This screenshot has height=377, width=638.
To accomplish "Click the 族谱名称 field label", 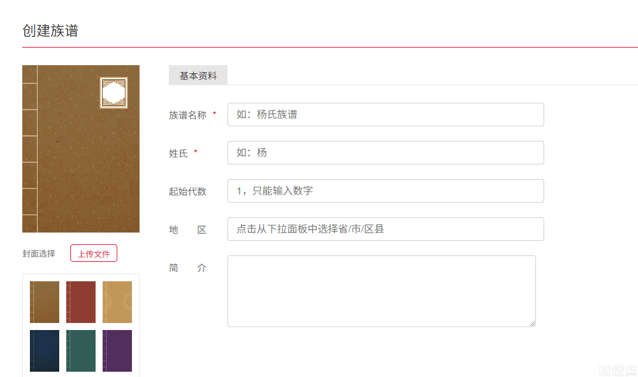I will tap(188, 115).
